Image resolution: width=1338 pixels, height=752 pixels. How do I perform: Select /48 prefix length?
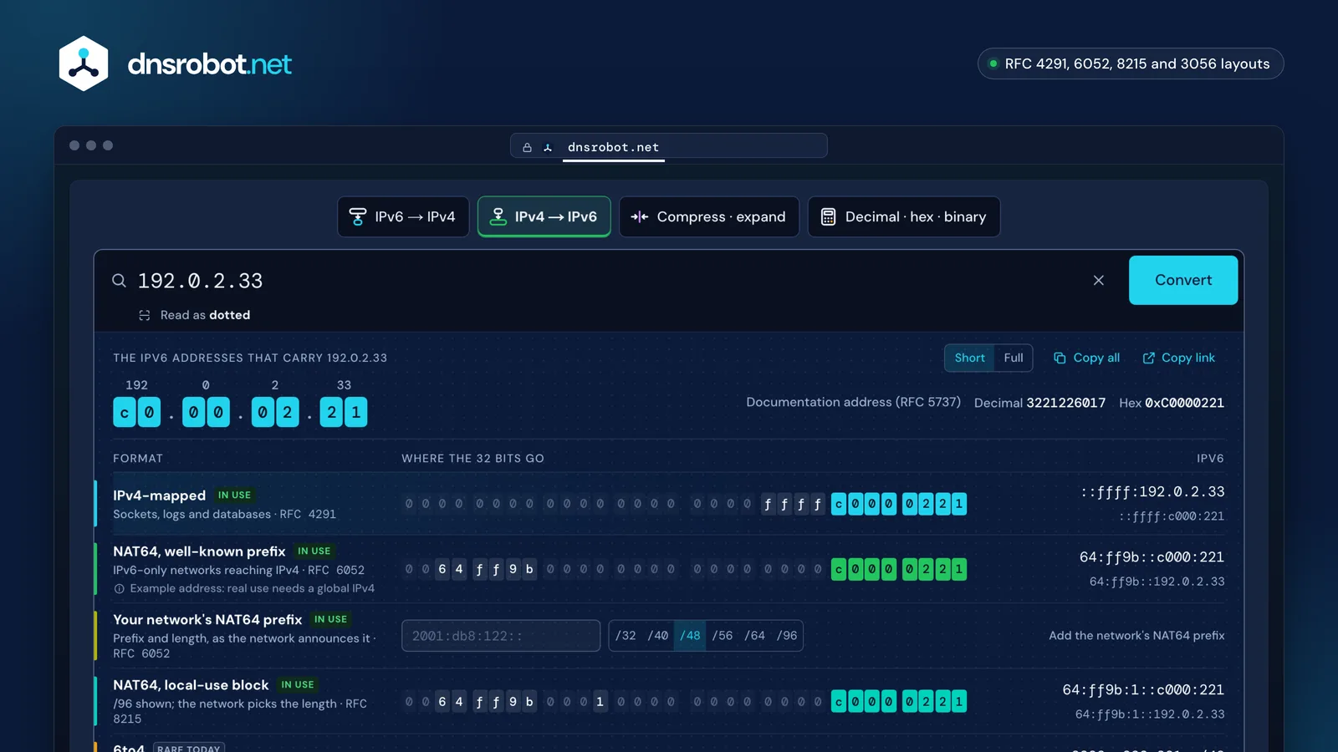tap(690, 636)
